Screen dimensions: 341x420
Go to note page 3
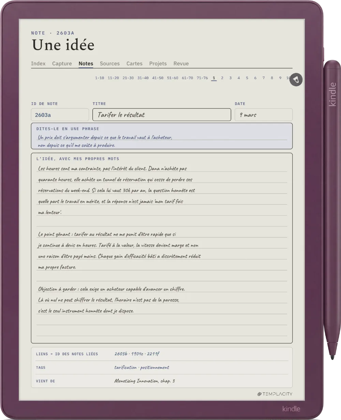pos(230,78)
